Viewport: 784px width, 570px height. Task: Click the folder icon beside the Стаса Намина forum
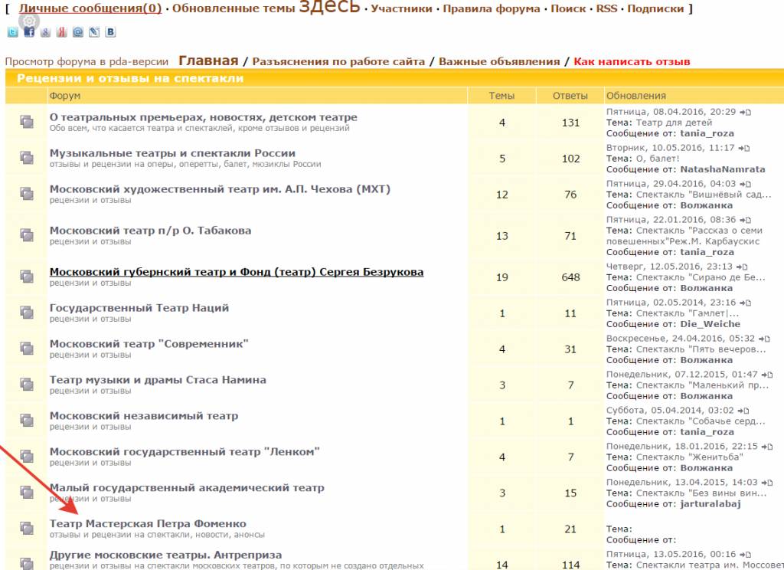coord(27,385)
